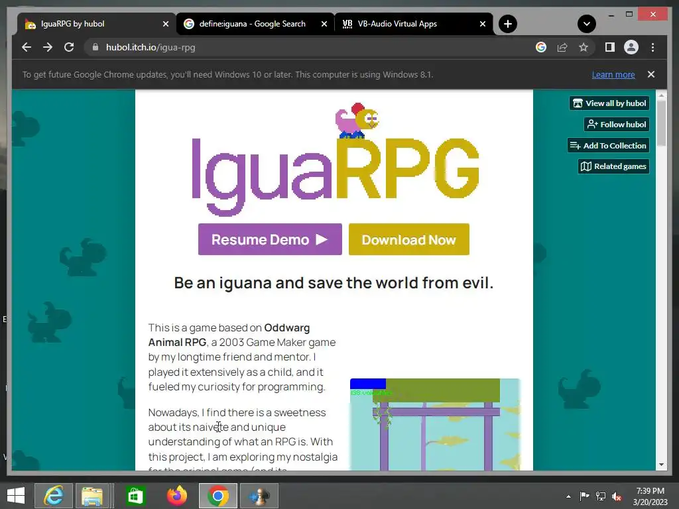Screen dimensions: 679x509
Task: Open the chess piece taskbar app
Action: click(259, 496)
